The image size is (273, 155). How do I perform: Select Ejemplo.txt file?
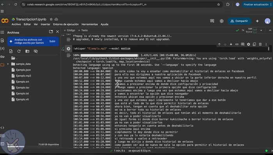point(22,94)
